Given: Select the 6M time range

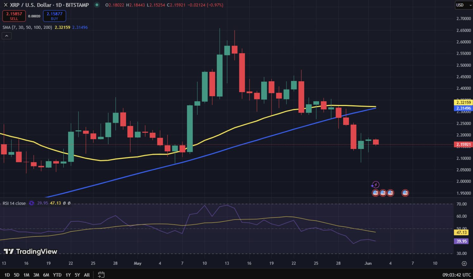Looking at the screenshot, I should click(x=46, y=275).
